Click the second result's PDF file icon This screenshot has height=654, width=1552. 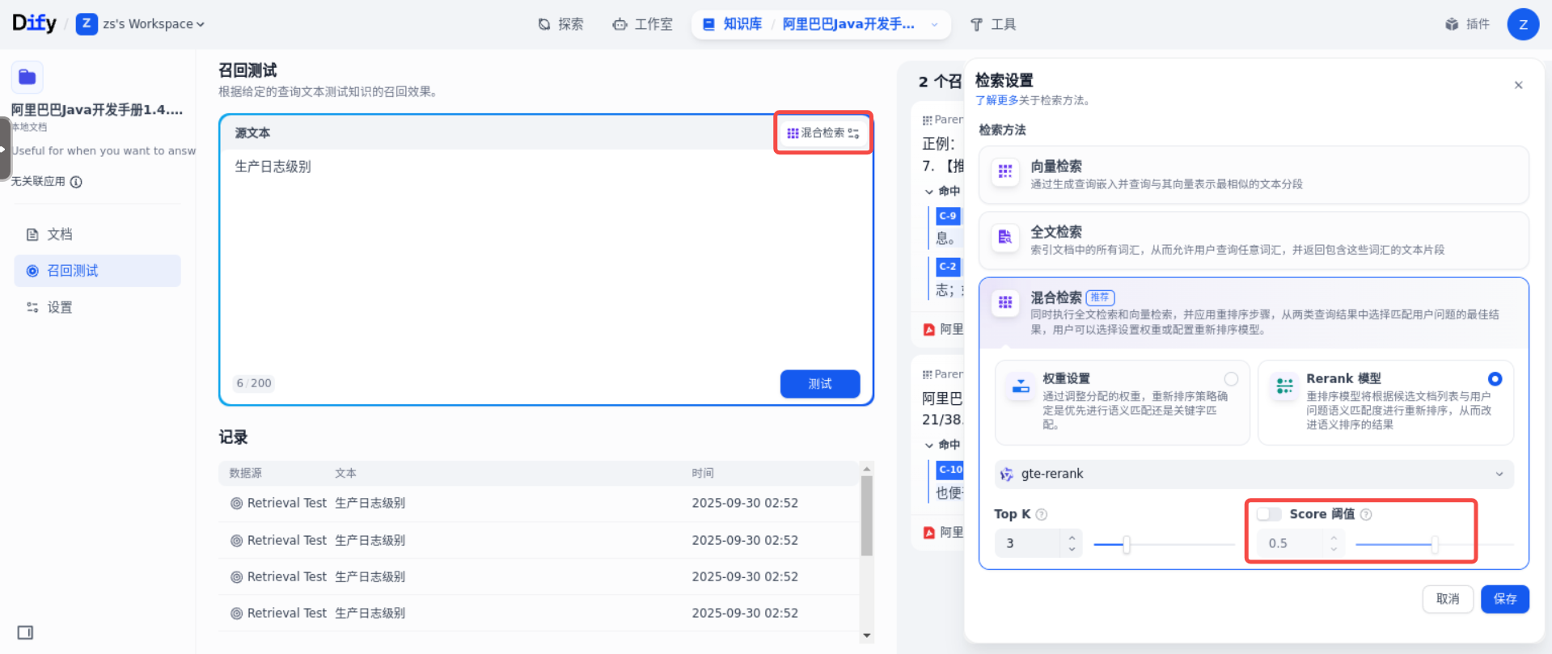(929, 533)
